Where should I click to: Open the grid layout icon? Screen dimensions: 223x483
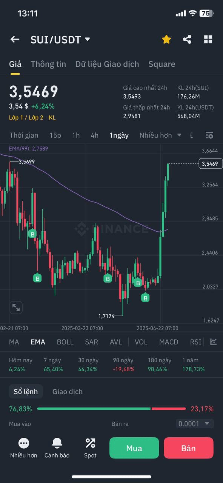[208, 39]
